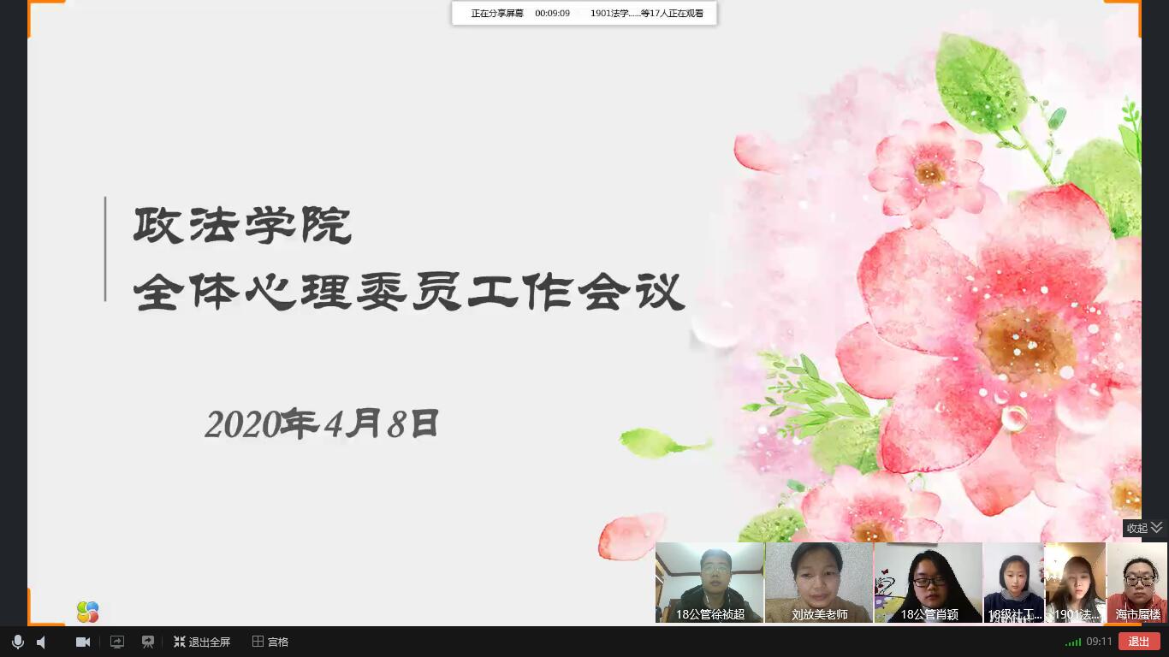
Task: Click the 收起 double-chevron arrow
Action: [x=1156, y=528]
